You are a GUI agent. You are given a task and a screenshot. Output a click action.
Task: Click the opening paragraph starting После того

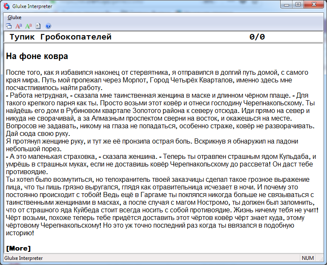tap(157, 80)
